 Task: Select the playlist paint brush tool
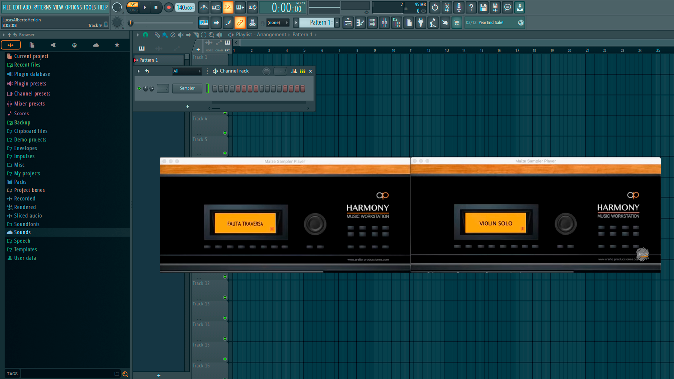click(165, 35)
